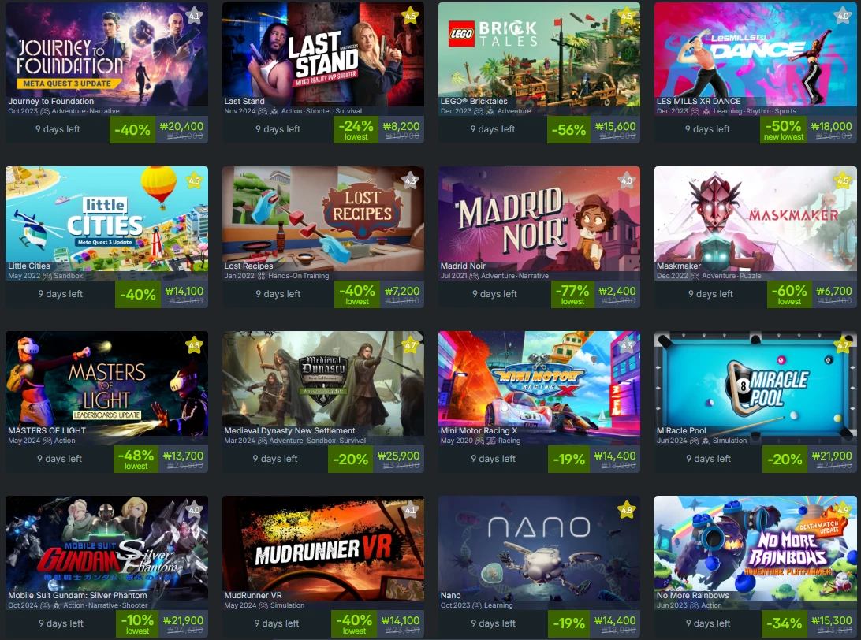861x640 pixels.
Task: Click the Mini Motor Racing X title
Action: click(479, 430)
